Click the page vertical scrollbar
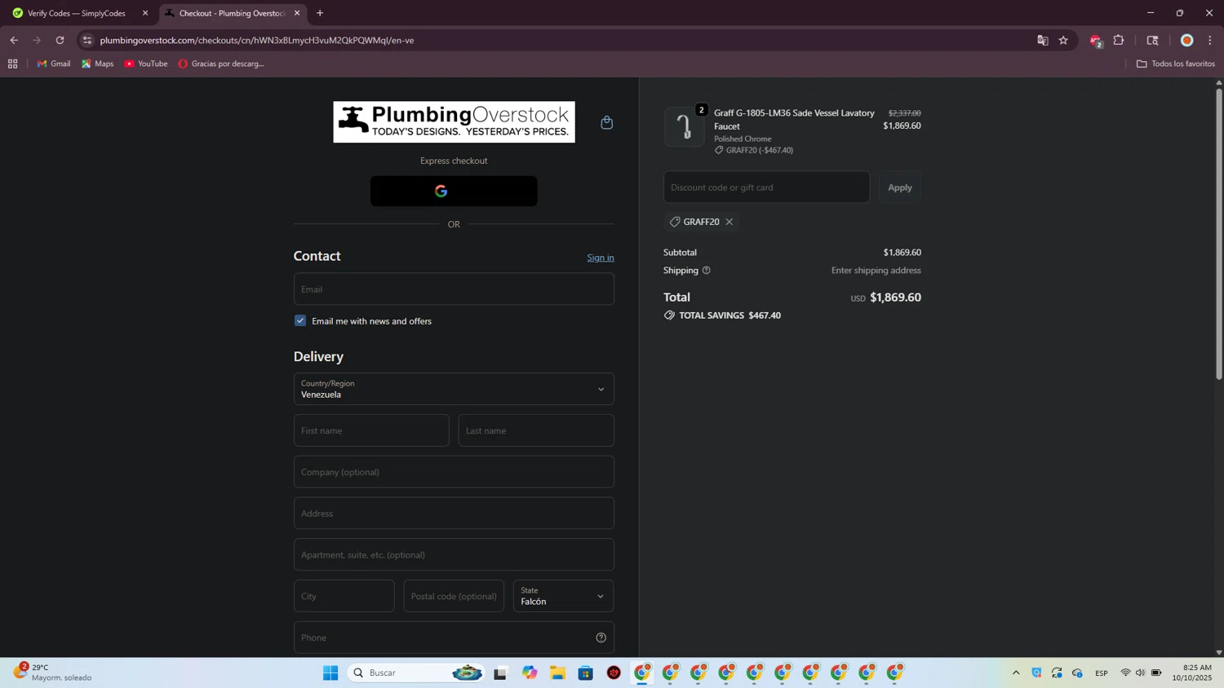Image resolution: width=1224 pixels, height=688 pixels. coord(1219,233)
